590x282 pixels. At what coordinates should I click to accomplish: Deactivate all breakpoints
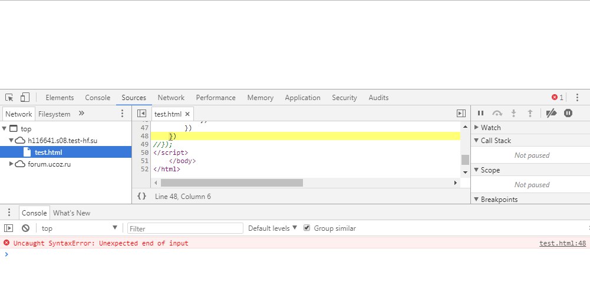point(551,113)
